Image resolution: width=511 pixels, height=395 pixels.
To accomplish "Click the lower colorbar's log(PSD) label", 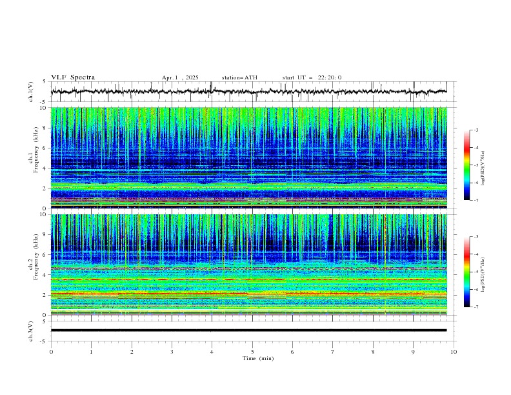I will pos(483,275).
